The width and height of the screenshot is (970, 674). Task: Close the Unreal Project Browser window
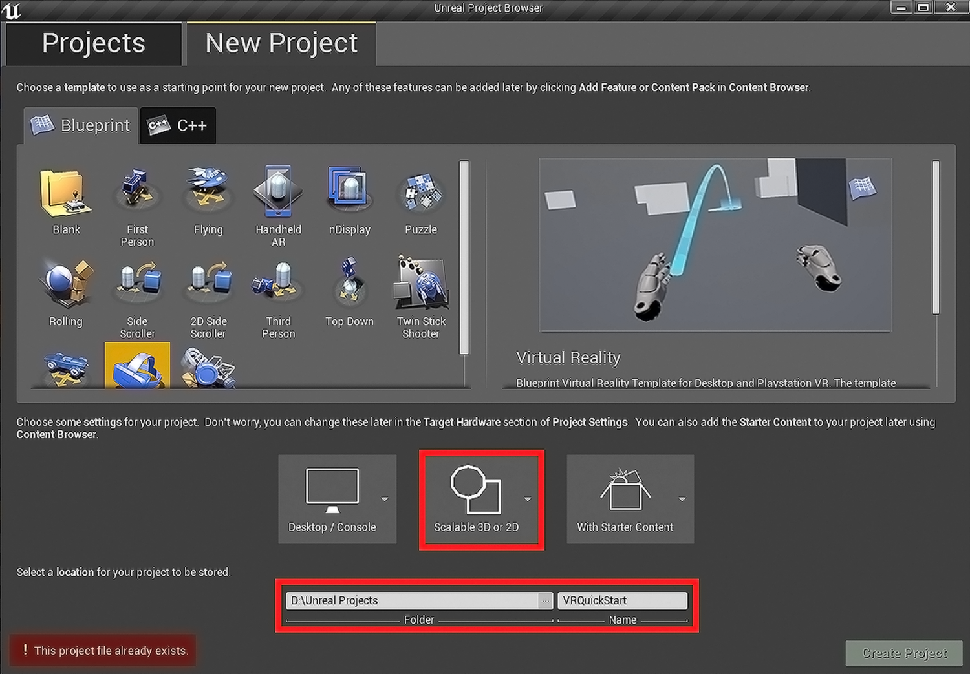(951, 7)
